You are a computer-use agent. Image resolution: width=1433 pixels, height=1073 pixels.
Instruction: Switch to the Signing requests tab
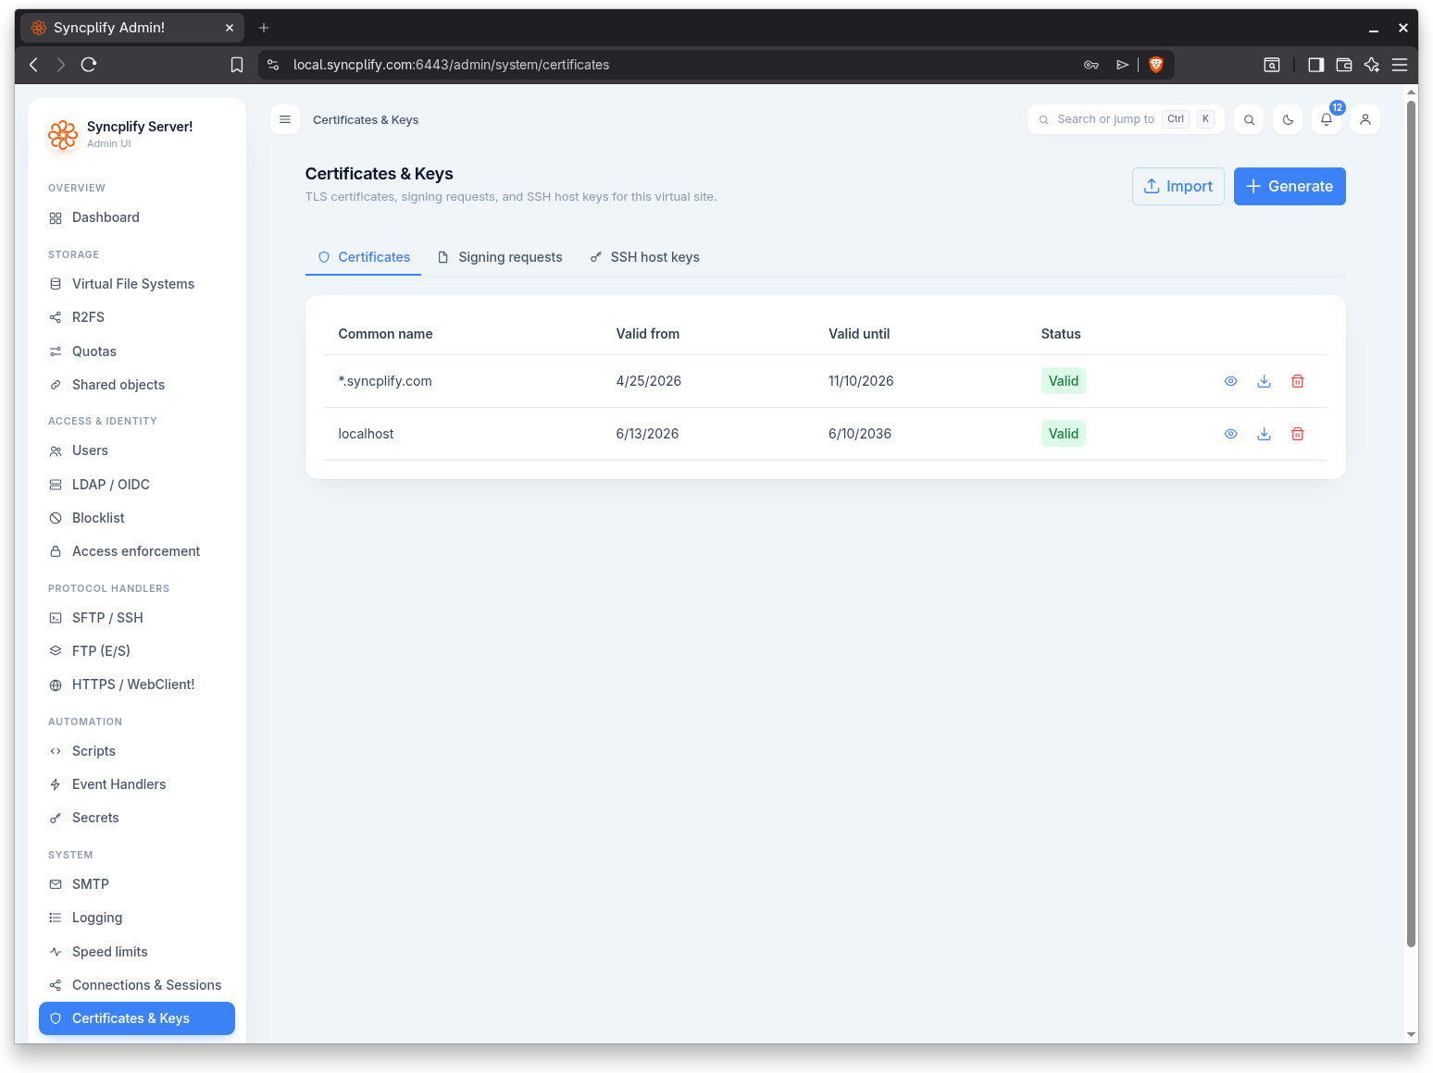pos(500,257)
